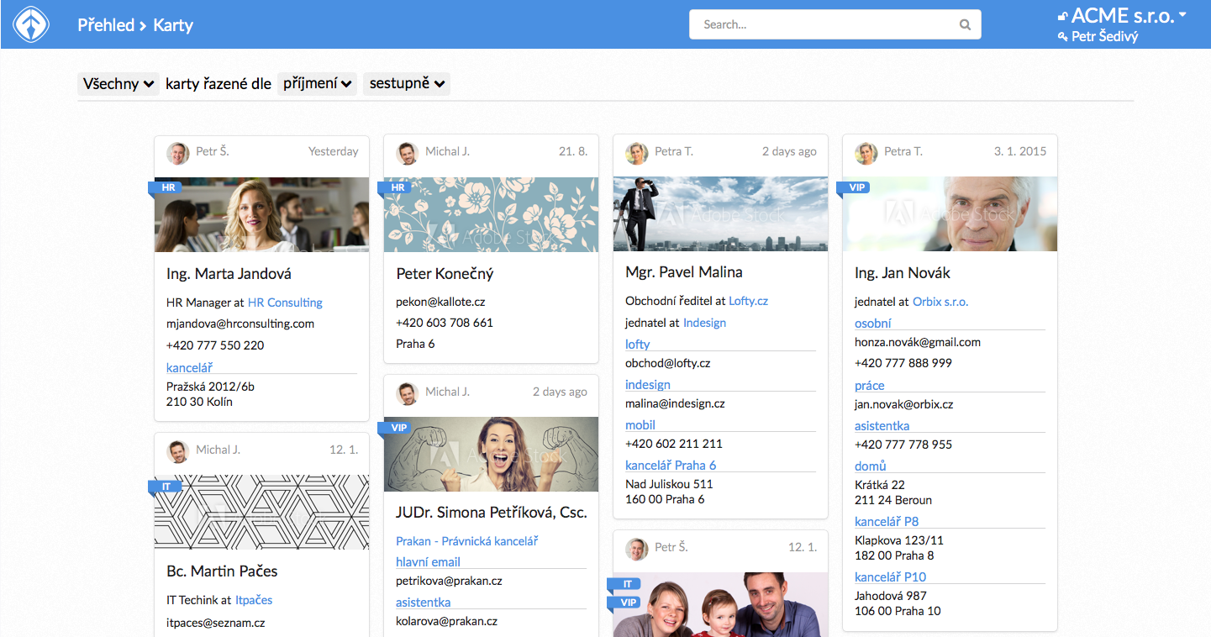Click Petr Š. avatar on Marta Jandová card
Image resolution: width=1211 pixels, height=637 pixels.
coord(178,153)
